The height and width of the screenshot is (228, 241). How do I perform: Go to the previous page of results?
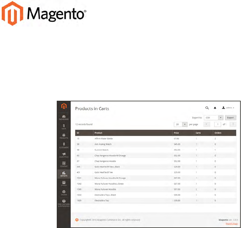(x=207, y=124)
